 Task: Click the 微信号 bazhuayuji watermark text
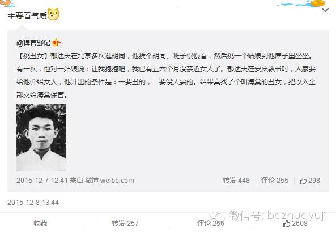click(x=278, y=215)
